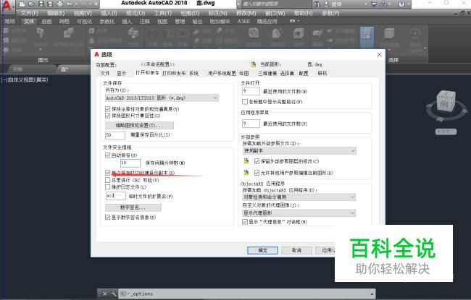Click the 确定 button
The height and width of the screenshot is (300, 471).
point(262,250)
